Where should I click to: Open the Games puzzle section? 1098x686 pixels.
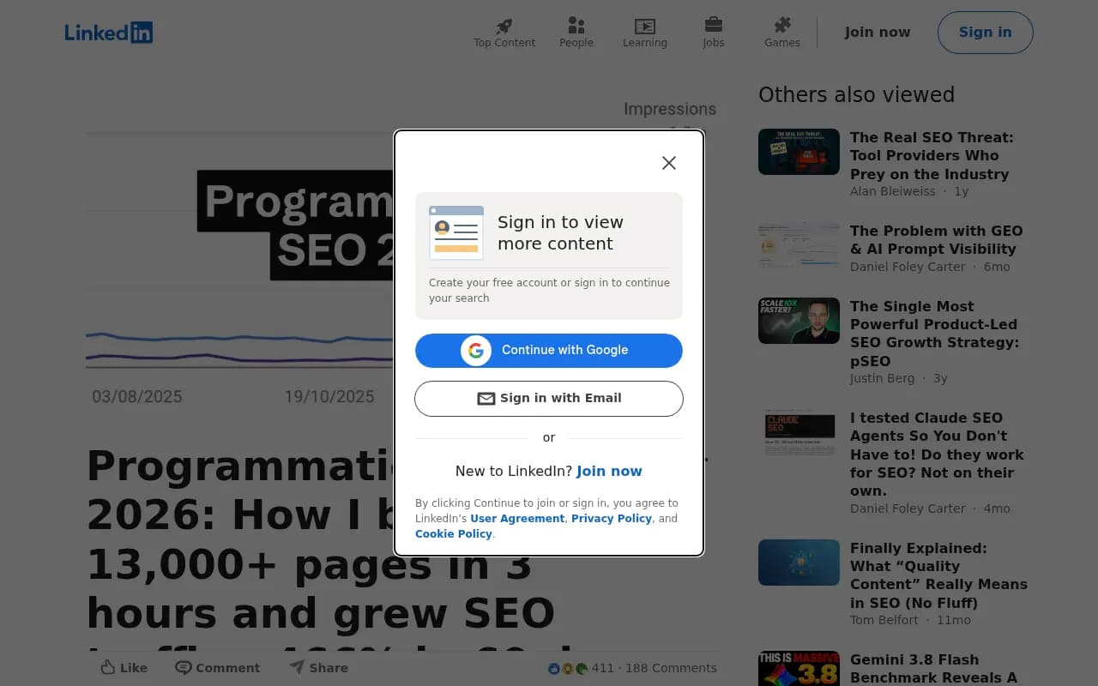(782, 33)
